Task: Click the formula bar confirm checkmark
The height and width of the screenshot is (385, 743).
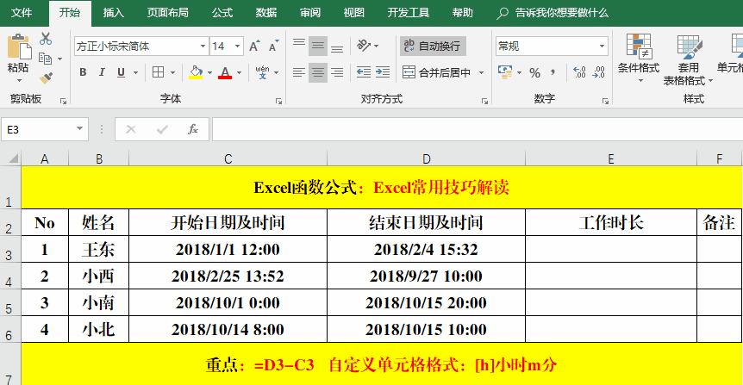Action: coord(162,129)
